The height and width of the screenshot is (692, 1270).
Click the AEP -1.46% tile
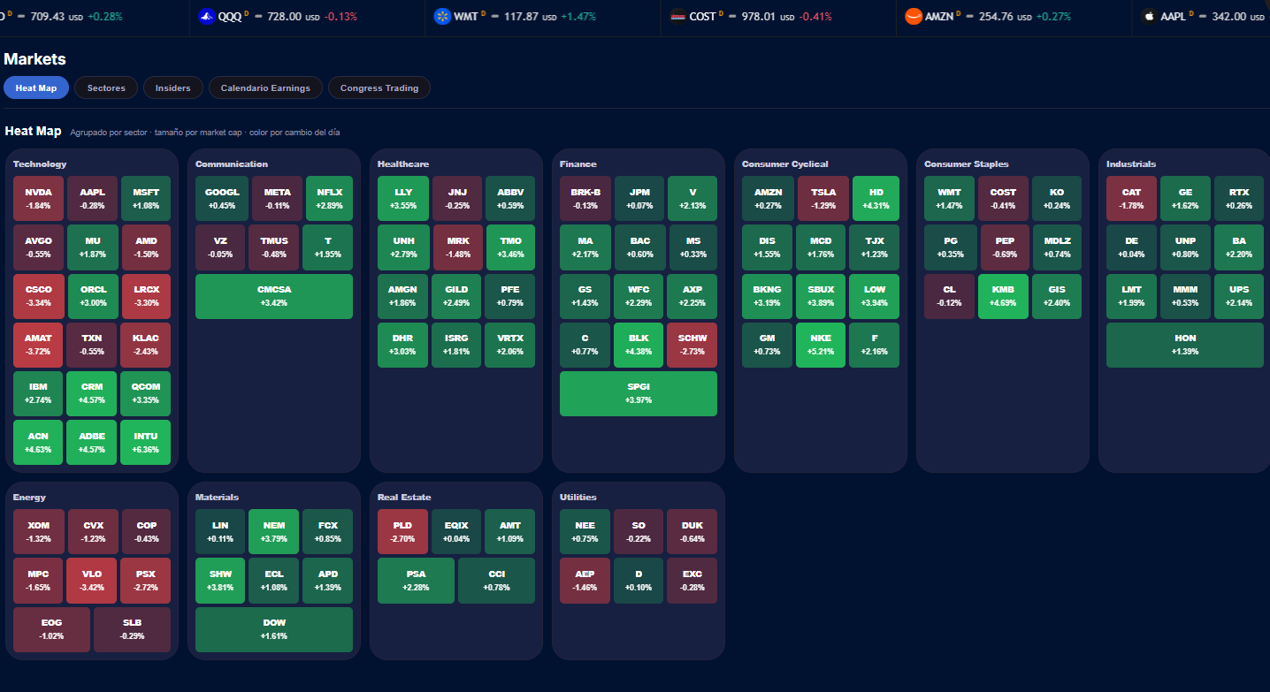pos(585,581)
